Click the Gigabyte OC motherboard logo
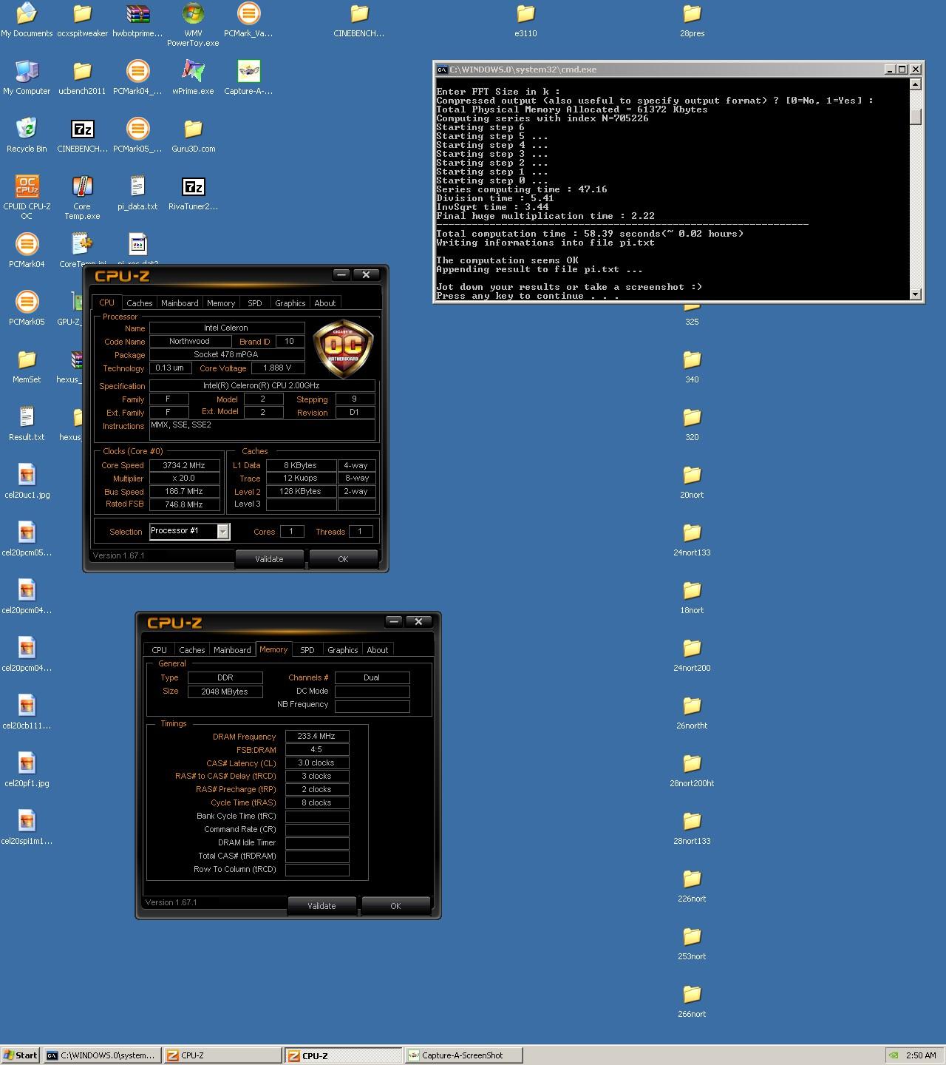This screenshot has width=946, height=1065. pyautogui.click(x=343, y=349)
